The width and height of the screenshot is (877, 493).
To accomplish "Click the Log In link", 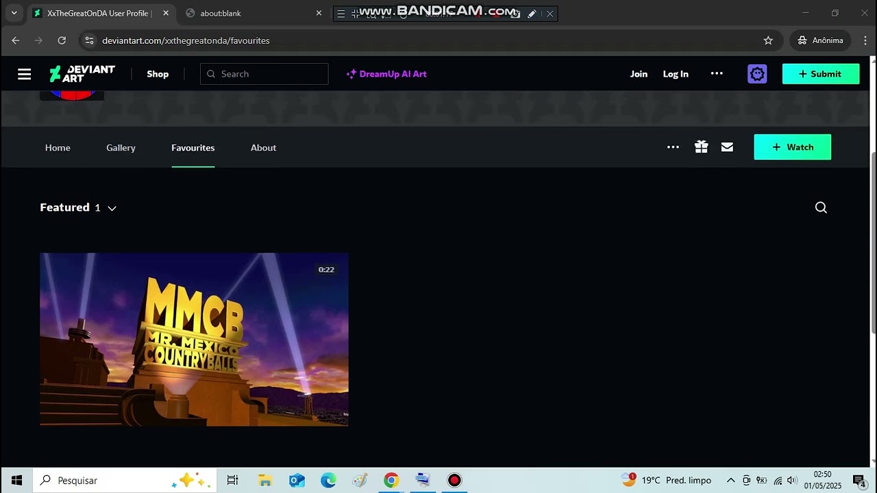I will pyautogui.click(x=676, y=74).
